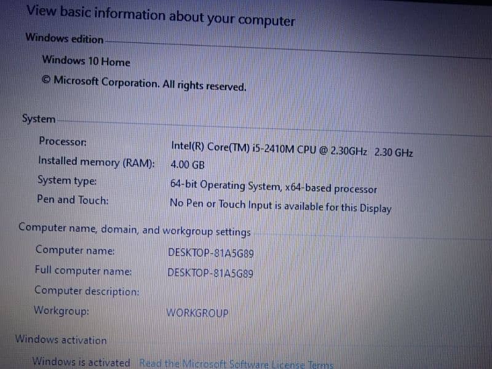Screen dimensions: 492x369
Task: Click the Installed memory (RAM) label
Action: 97,161
